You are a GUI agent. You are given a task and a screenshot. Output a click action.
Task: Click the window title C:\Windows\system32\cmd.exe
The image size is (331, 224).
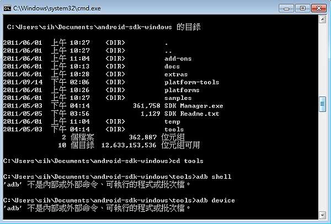[57, 8]
